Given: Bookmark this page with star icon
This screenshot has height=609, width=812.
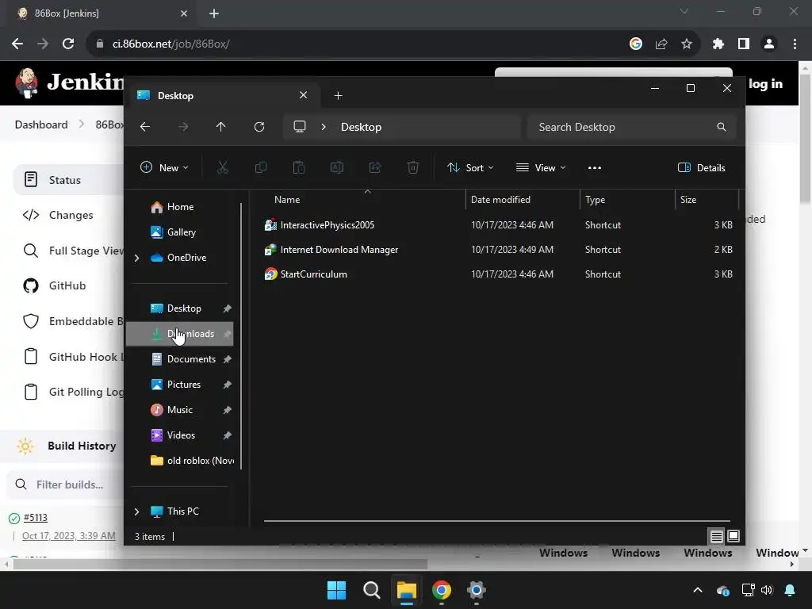Looking at the screenshot, I should click(686, 44).
